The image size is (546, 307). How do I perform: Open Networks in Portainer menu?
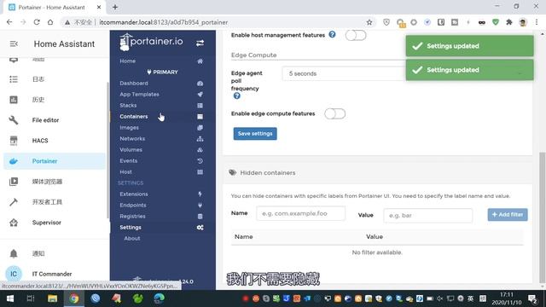[x=132, y=138]
